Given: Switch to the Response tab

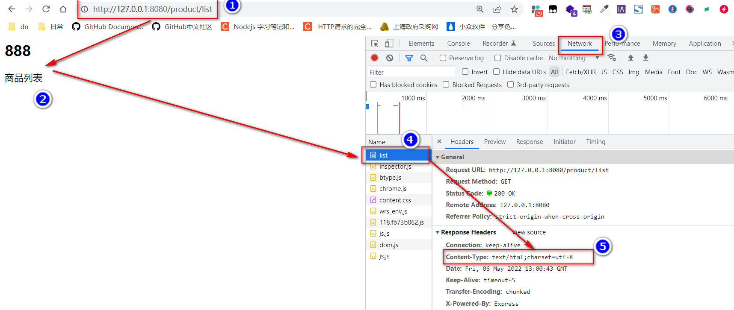Looking at the screenshot, I should click(530, 142).
